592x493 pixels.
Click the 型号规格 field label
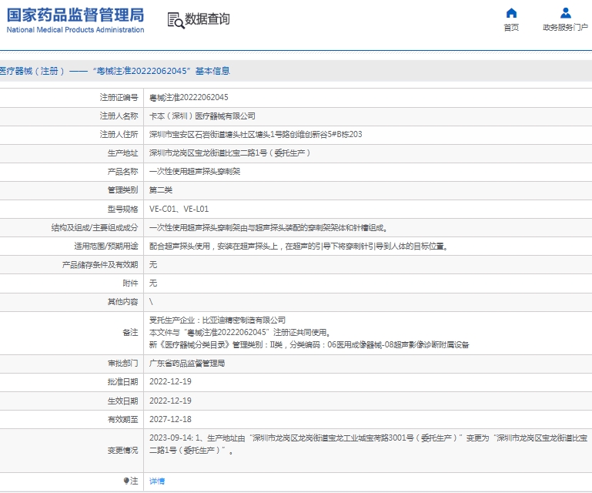(x=122, y=210)
